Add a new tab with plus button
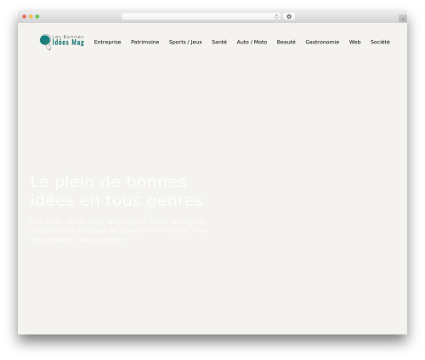The image size is (425, 360). pyautogui.click(x=403, y=19)
